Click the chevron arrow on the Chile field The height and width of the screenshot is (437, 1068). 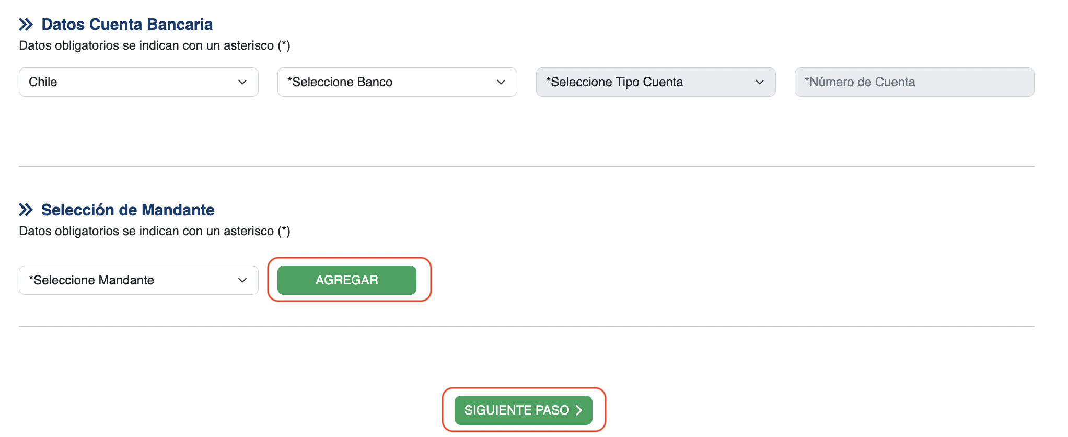click(242, 82)
